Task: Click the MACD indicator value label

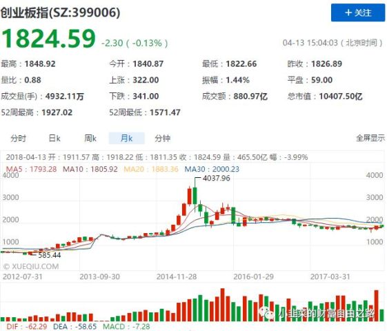Action: coord(126,327)
